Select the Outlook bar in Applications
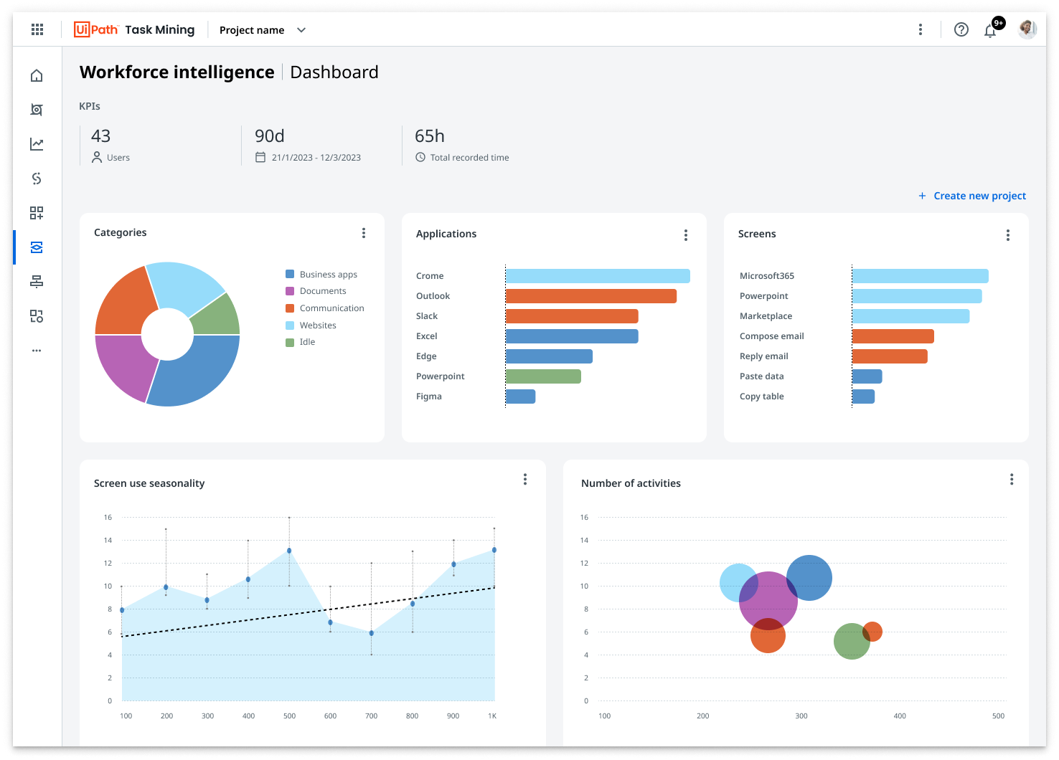 click(x=591, y=296)
